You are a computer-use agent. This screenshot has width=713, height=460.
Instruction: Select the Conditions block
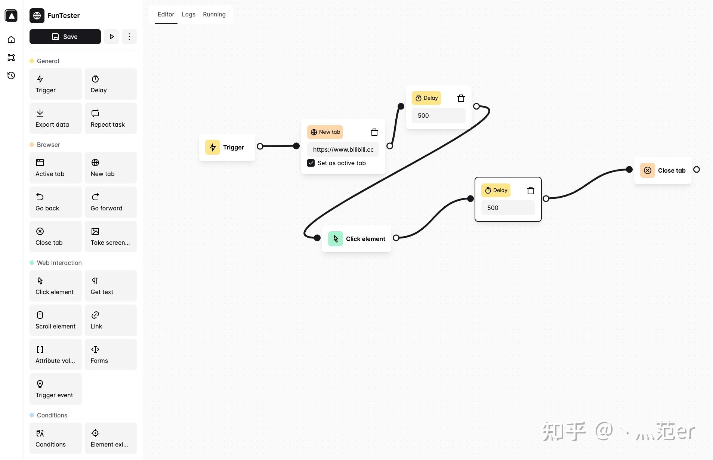pyautogui.click(x=55, y=438)
